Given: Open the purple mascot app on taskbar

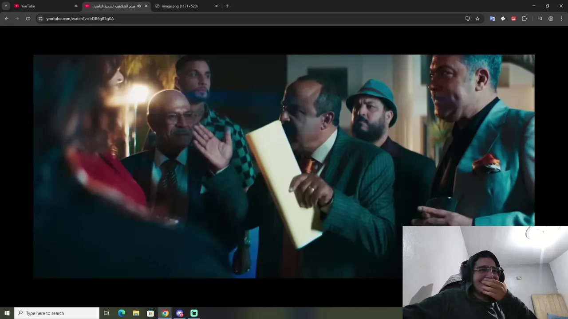Looking at the screenshot, I should (180, 313).
